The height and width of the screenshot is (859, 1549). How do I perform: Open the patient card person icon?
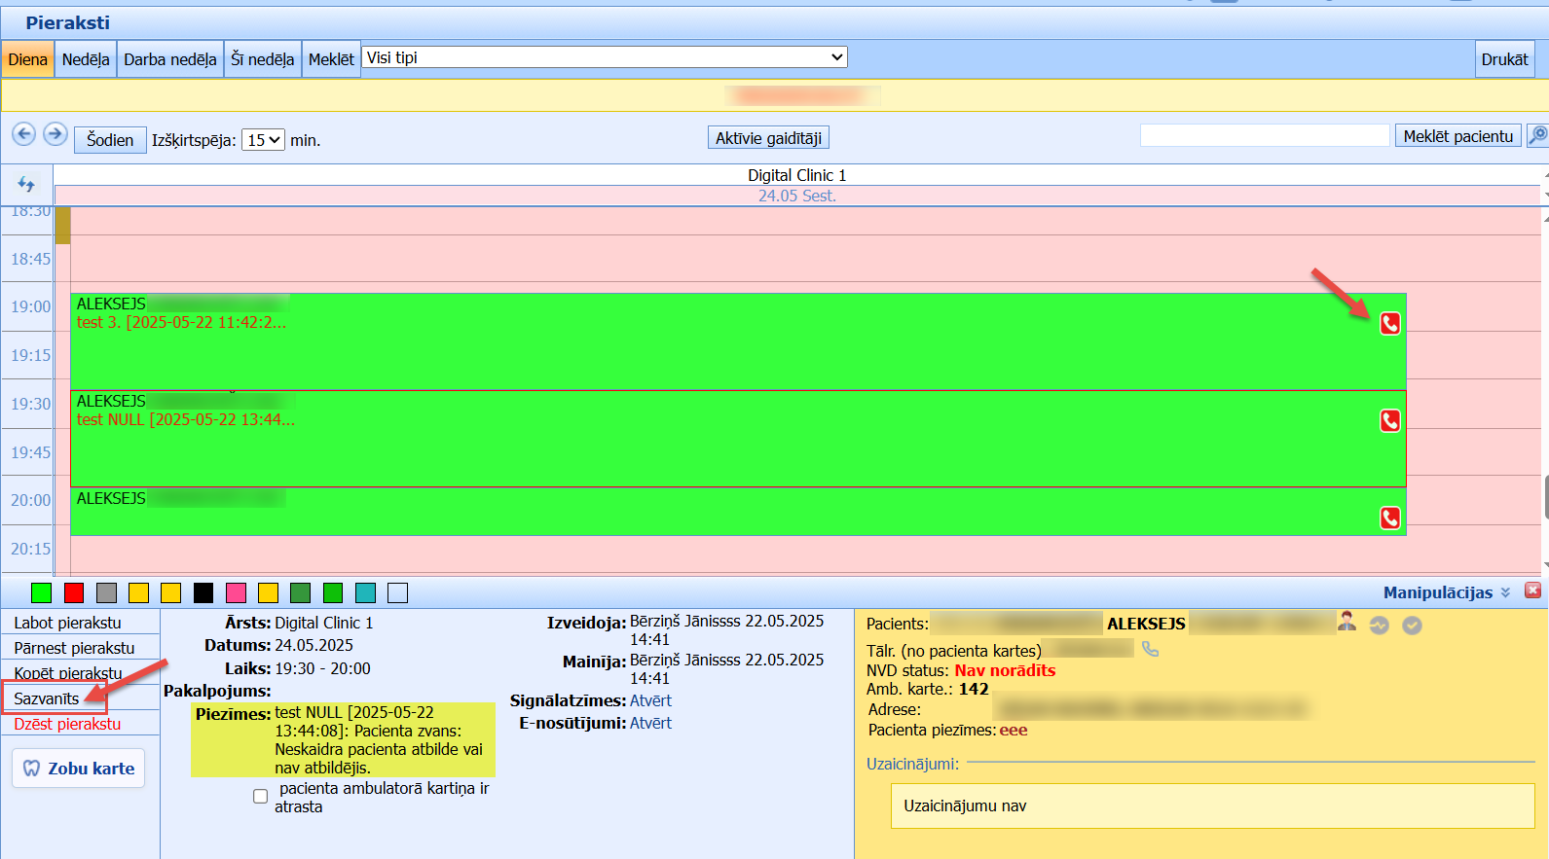(1347, 621)
